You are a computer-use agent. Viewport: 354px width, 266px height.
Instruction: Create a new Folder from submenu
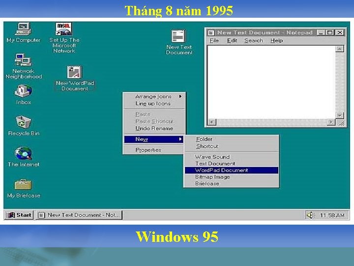(x=232, y=139)
